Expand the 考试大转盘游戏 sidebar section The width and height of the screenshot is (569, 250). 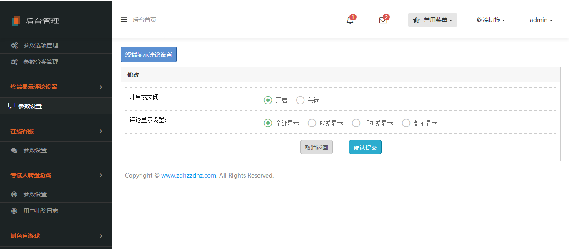[56, 175]
